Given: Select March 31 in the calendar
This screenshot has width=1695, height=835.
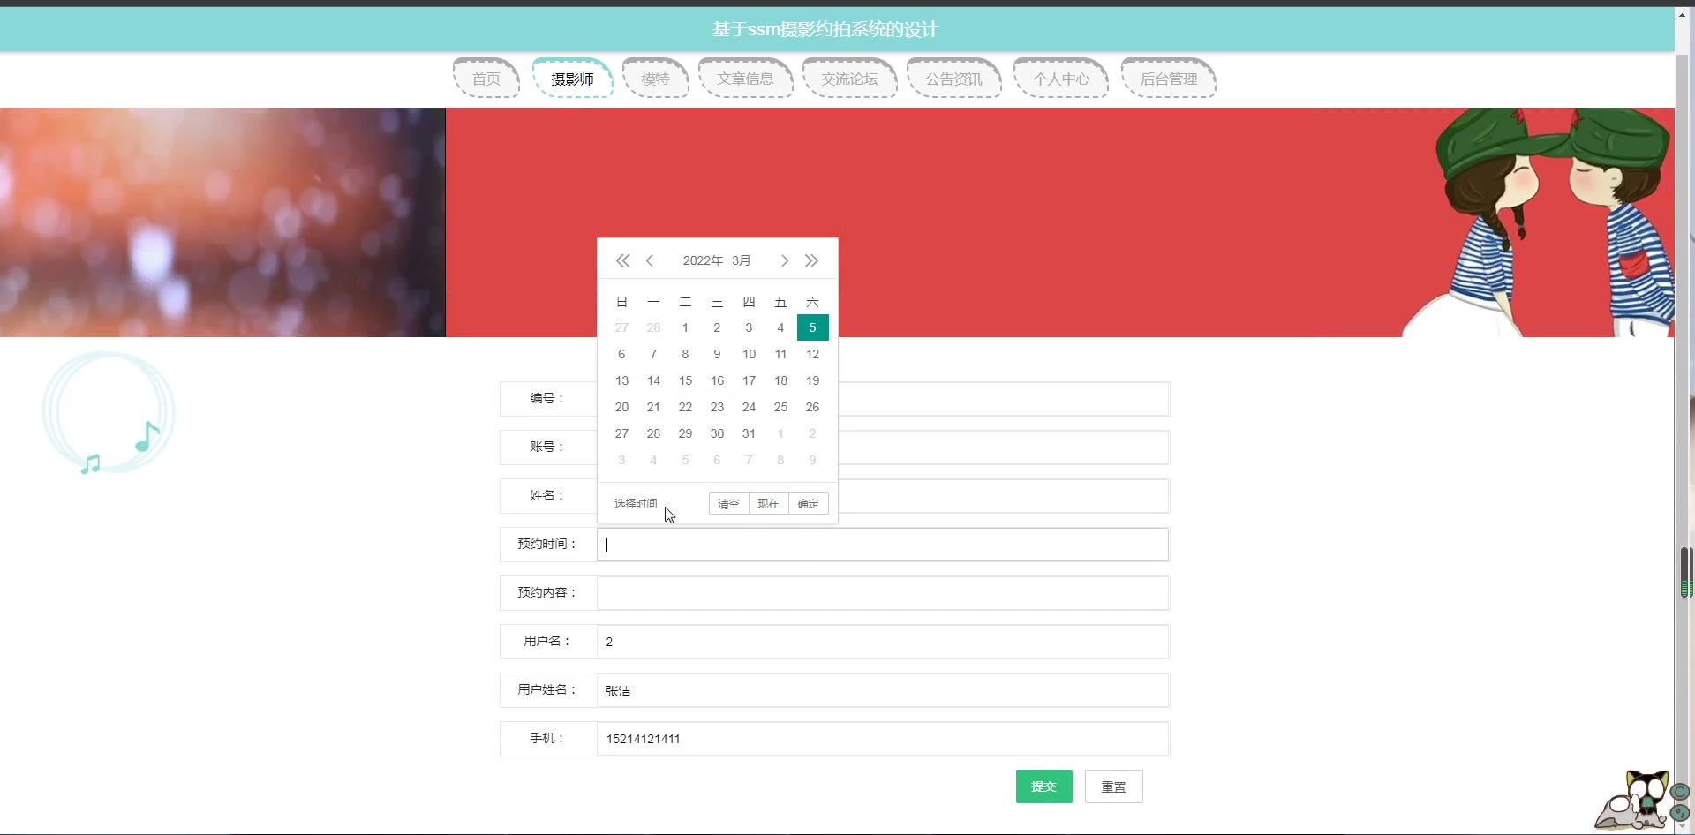Looking at the screenshot, I should pyautogui.click(x=749, y=433).
